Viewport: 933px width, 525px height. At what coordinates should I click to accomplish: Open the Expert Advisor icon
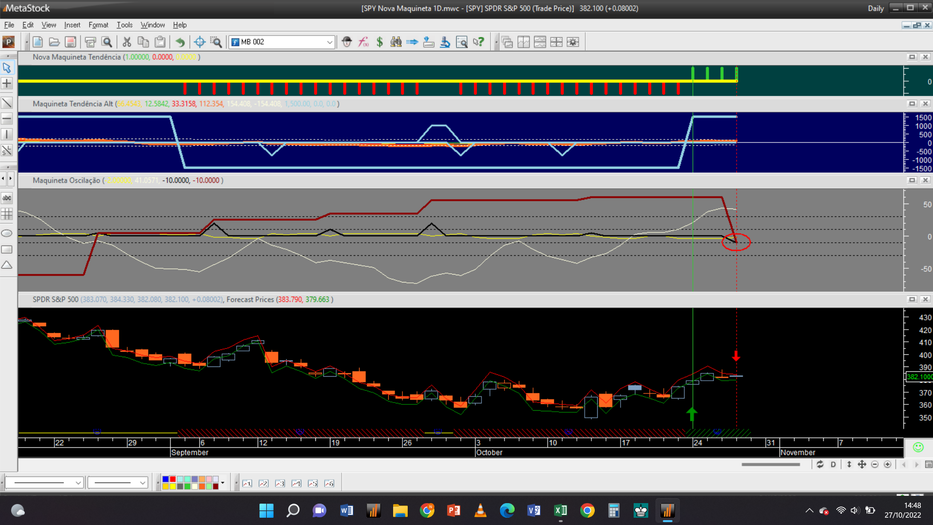[346, 42]
